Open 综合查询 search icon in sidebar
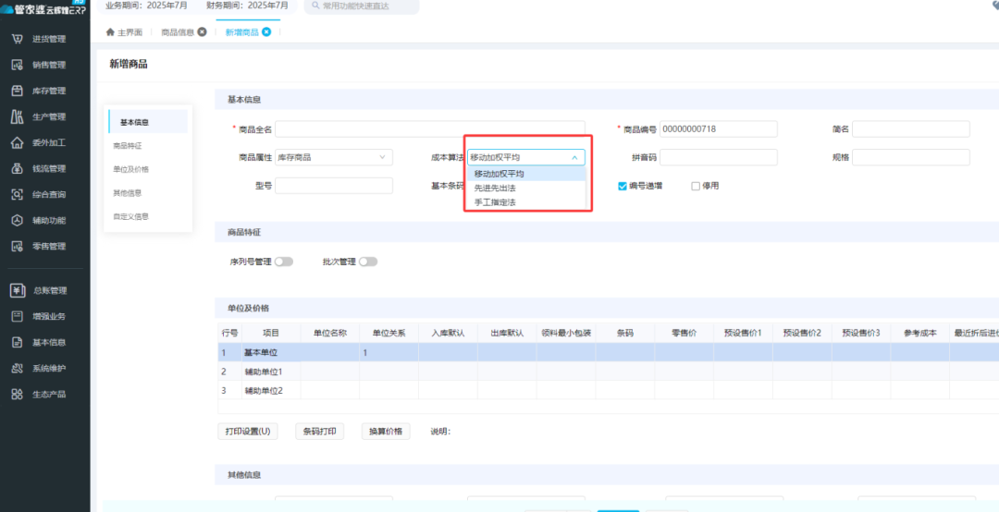 coord(17,195)
